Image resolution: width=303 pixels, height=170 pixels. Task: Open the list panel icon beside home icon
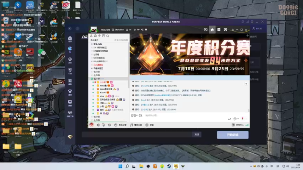click(219, 30)
